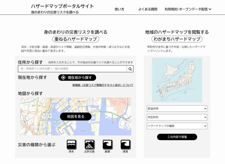Image resolution: width=225 pixels, height=164 pixels.
Task: Click the flood (洪水) hazard icon
Action: [71, 144]
